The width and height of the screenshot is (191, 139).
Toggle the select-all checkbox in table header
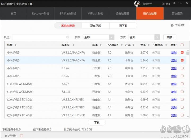click(182, 45)
